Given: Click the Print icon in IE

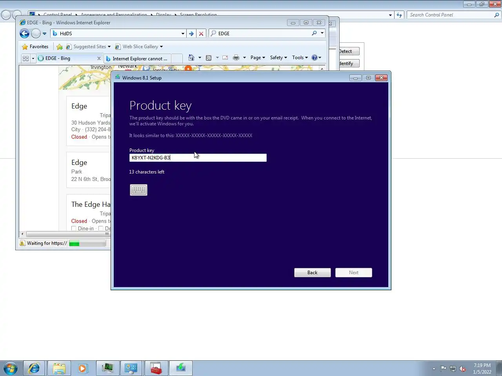Looking at the screenshot, I should [x=236, y=58].
